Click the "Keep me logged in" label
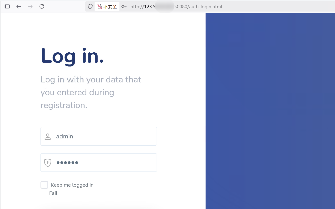The width and height of the screenshot is (335, 209). (72, 185)
